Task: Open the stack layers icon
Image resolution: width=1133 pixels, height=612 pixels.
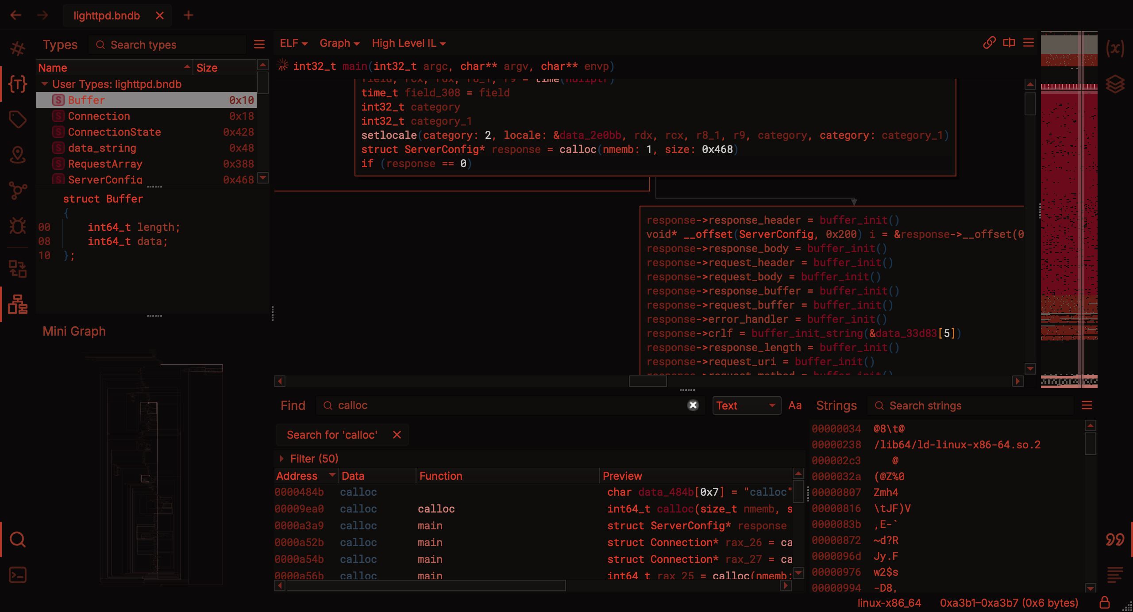Action: click(1115, 84)
